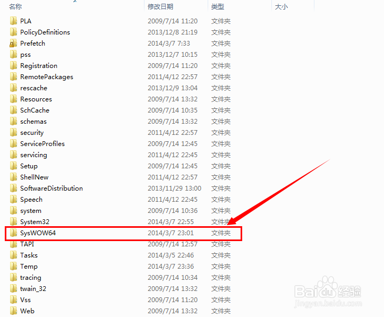Viewport: 384px width, 317px height.
Task: Click the Resources folder icon
Action: 13,99
